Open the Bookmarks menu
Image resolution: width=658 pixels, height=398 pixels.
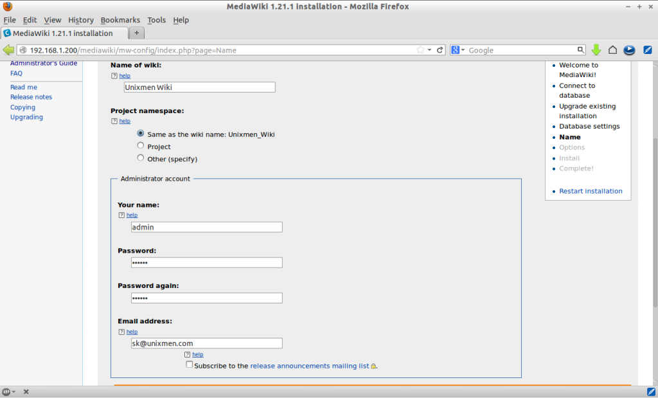120,20
